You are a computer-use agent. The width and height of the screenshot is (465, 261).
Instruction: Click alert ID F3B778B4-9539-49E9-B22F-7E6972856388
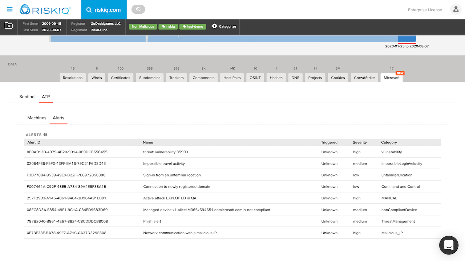coord(66,175)
